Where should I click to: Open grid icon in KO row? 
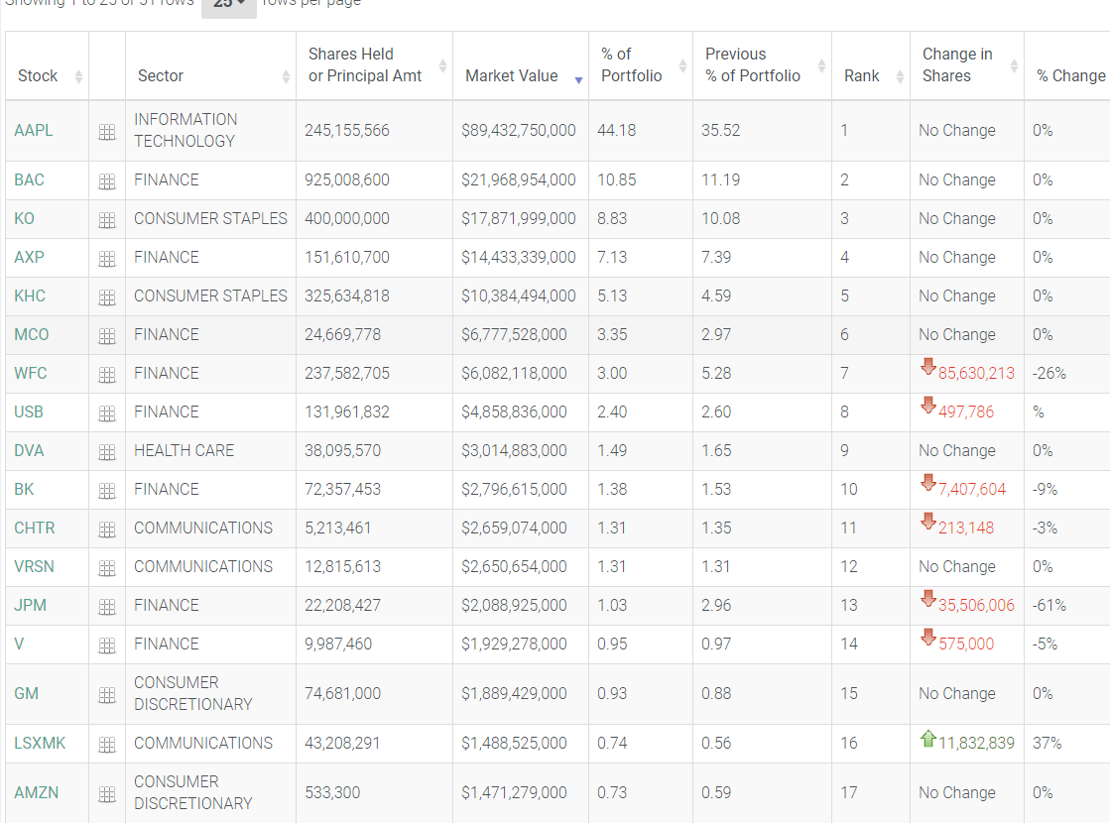[x=107, y=221]
